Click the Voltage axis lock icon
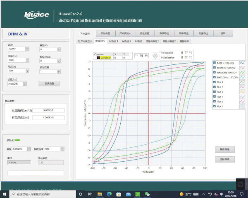Viewport: 248px width, 198px height. [183, 53]
